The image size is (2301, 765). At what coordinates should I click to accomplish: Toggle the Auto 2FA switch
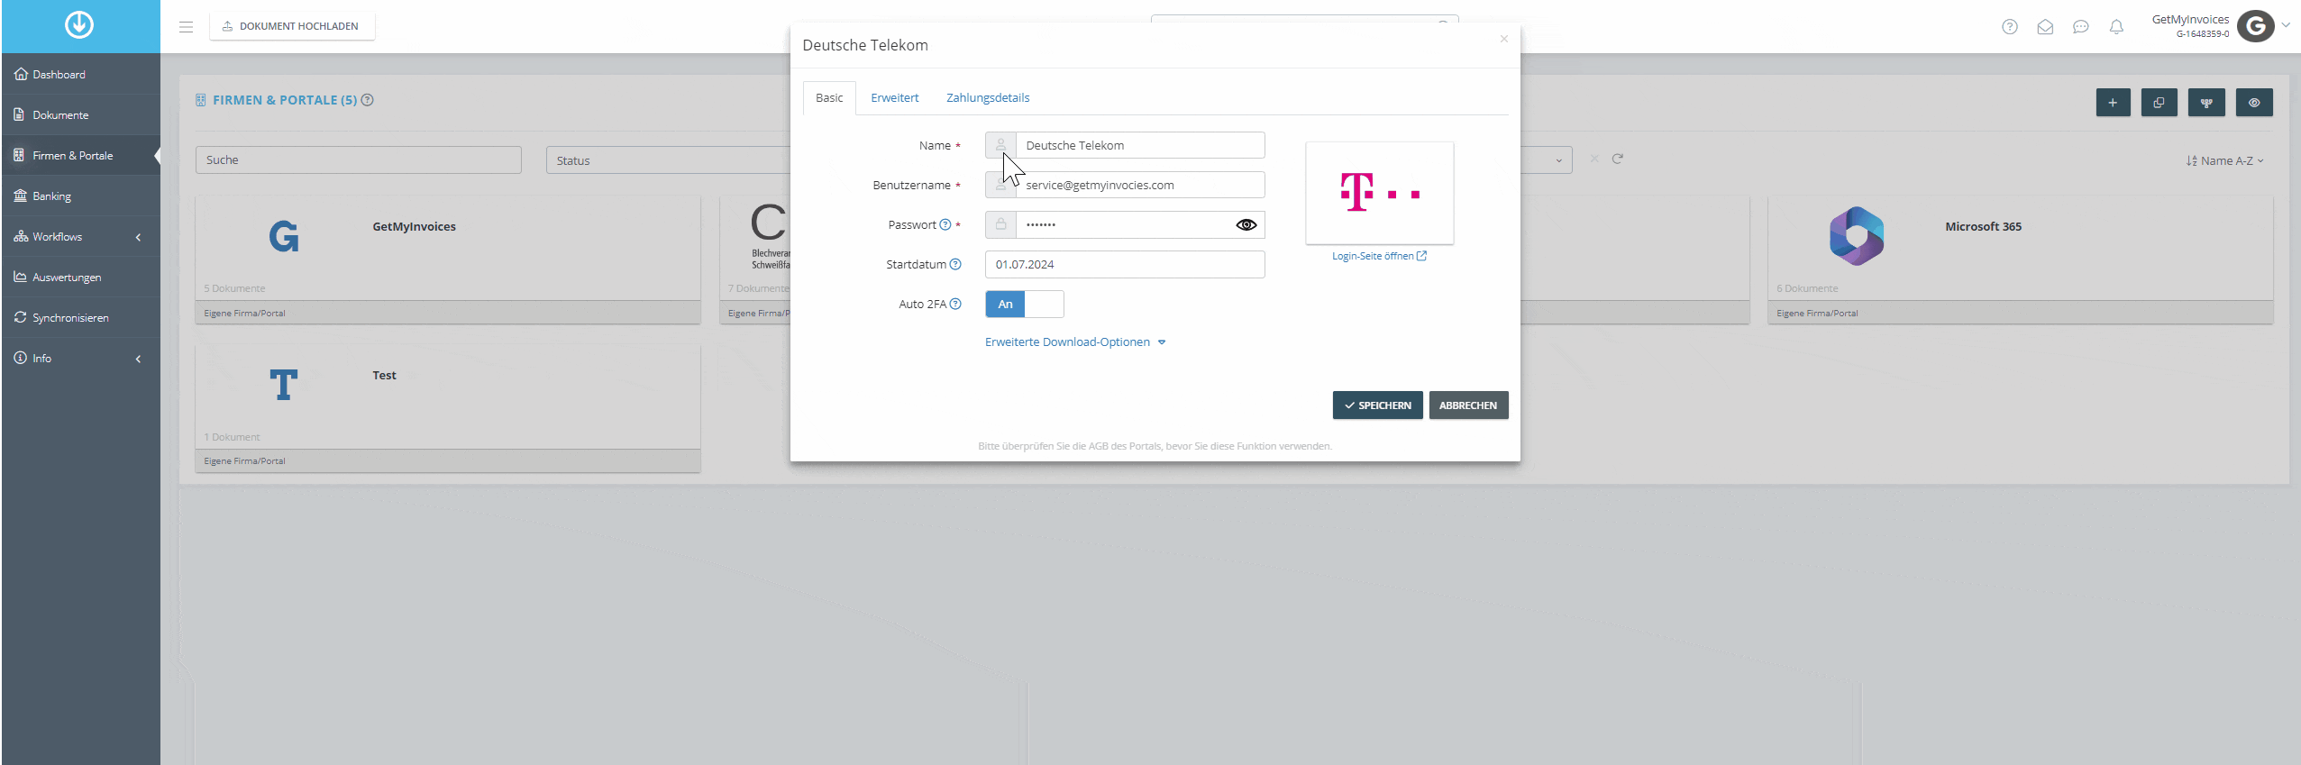click(x=1025, y=305)
